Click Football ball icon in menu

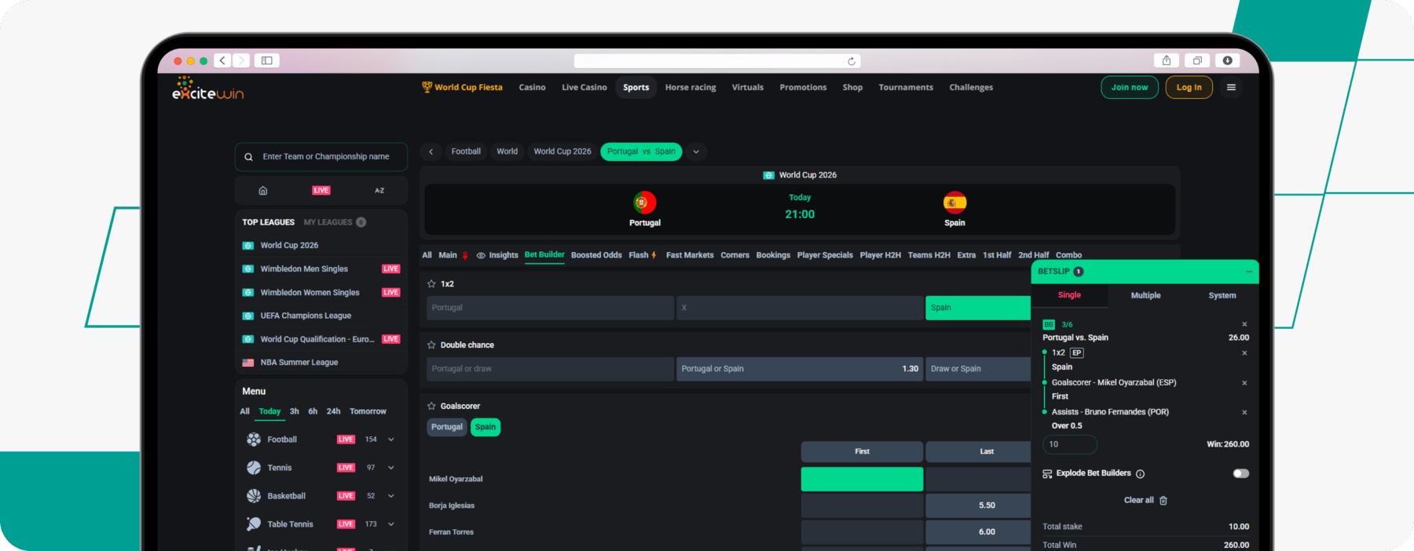pyautogui.click(x=254, y=440)
